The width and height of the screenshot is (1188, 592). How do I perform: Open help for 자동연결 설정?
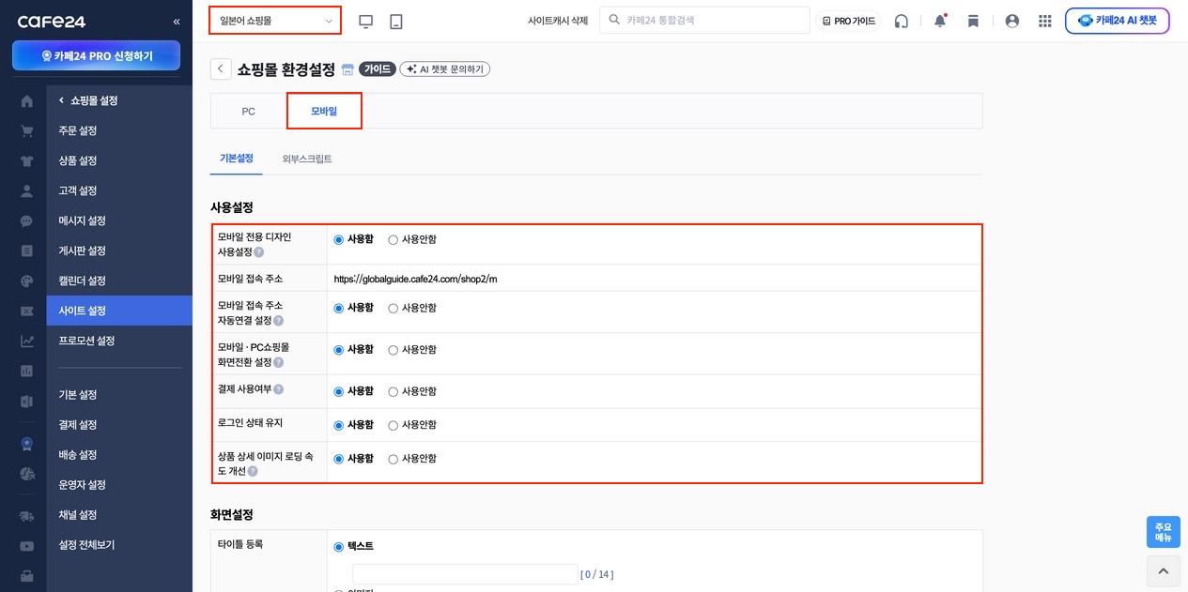(x=278, y=321)
